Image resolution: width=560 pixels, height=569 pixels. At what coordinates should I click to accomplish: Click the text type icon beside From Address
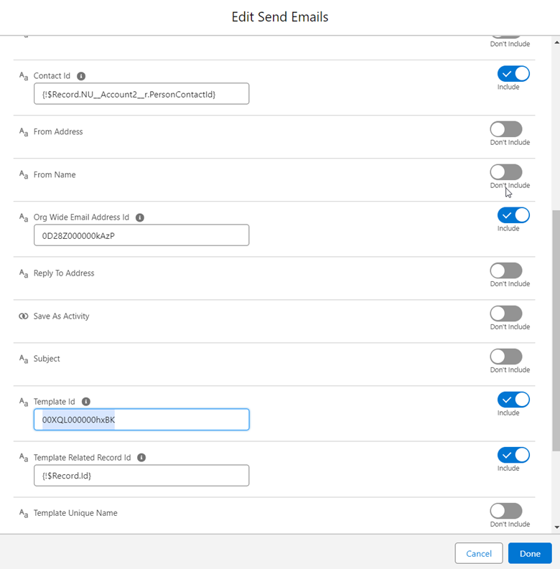coord(24,133)
